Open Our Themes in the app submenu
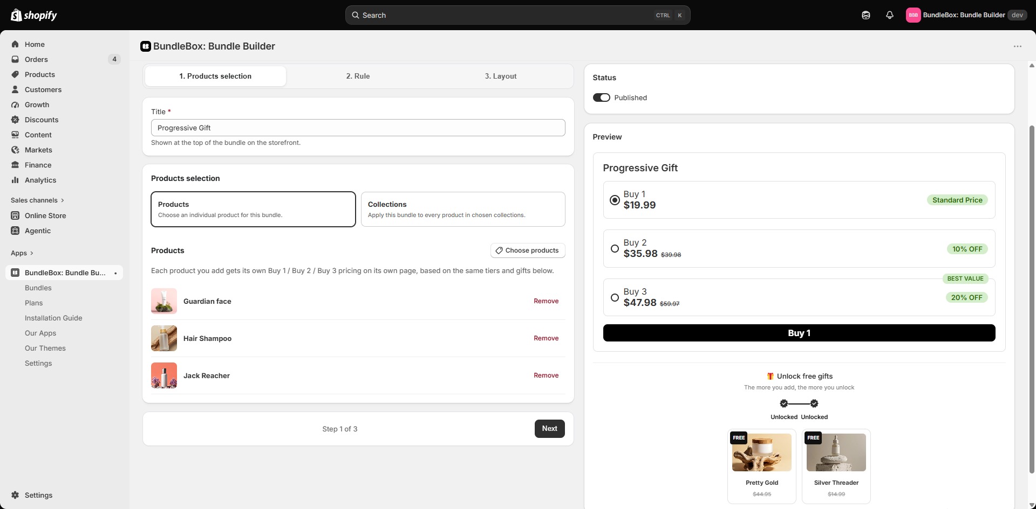The height and width of the screenshot is (509, 1036). click(45, 348)
